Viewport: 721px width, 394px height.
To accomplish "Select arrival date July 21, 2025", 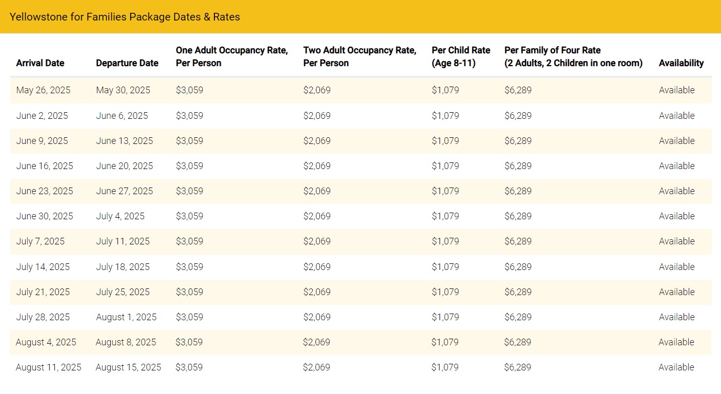I will click(x=43, y=292).
